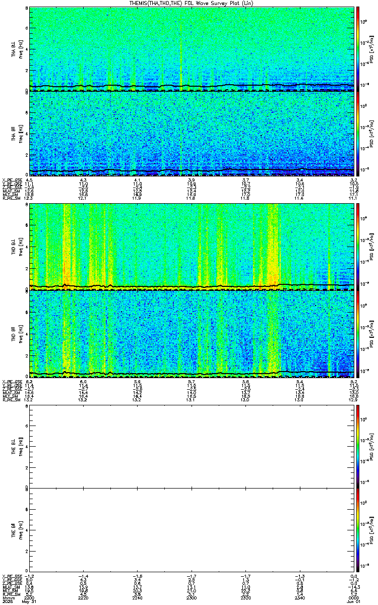
Task: Click the Jun 01 date label
Action: click(353, 601)
